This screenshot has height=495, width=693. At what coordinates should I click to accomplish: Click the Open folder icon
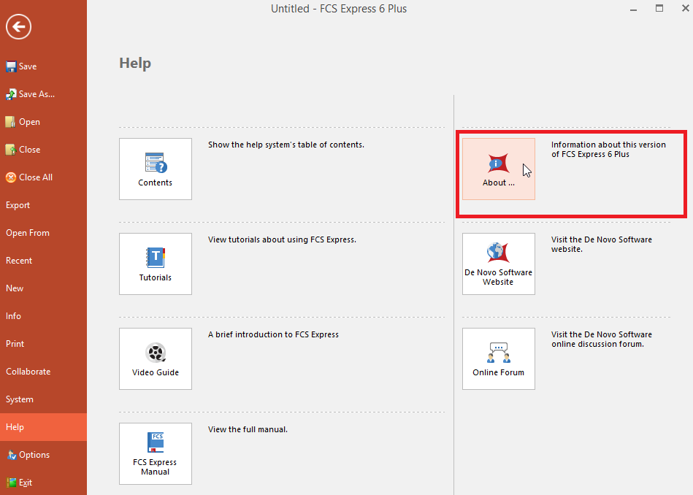tap(11, 122)
